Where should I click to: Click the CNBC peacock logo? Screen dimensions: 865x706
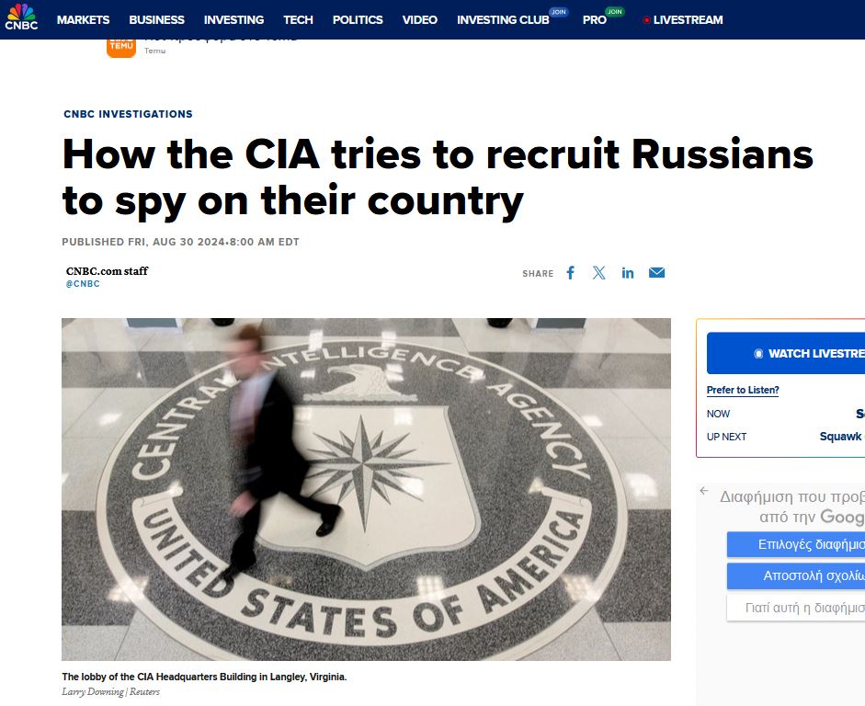click(21, 17)
